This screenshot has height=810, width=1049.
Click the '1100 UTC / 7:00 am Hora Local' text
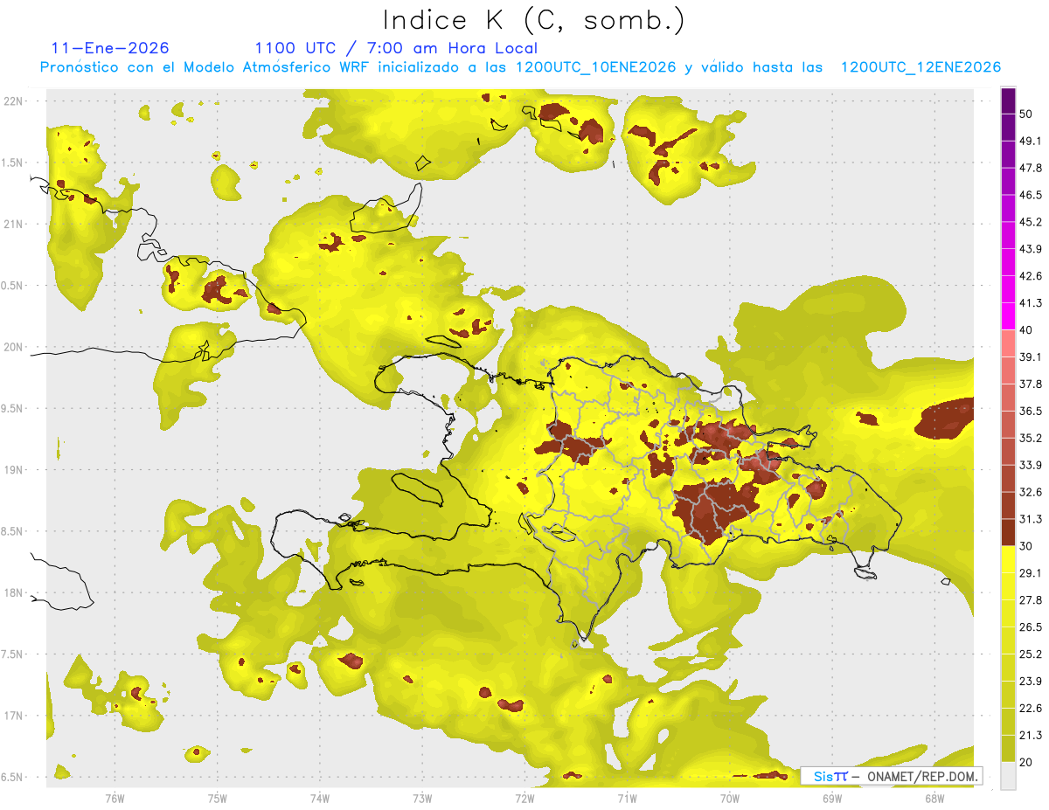(396, 48)
